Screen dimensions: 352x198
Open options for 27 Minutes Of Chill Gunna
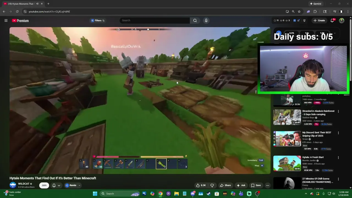338,179
